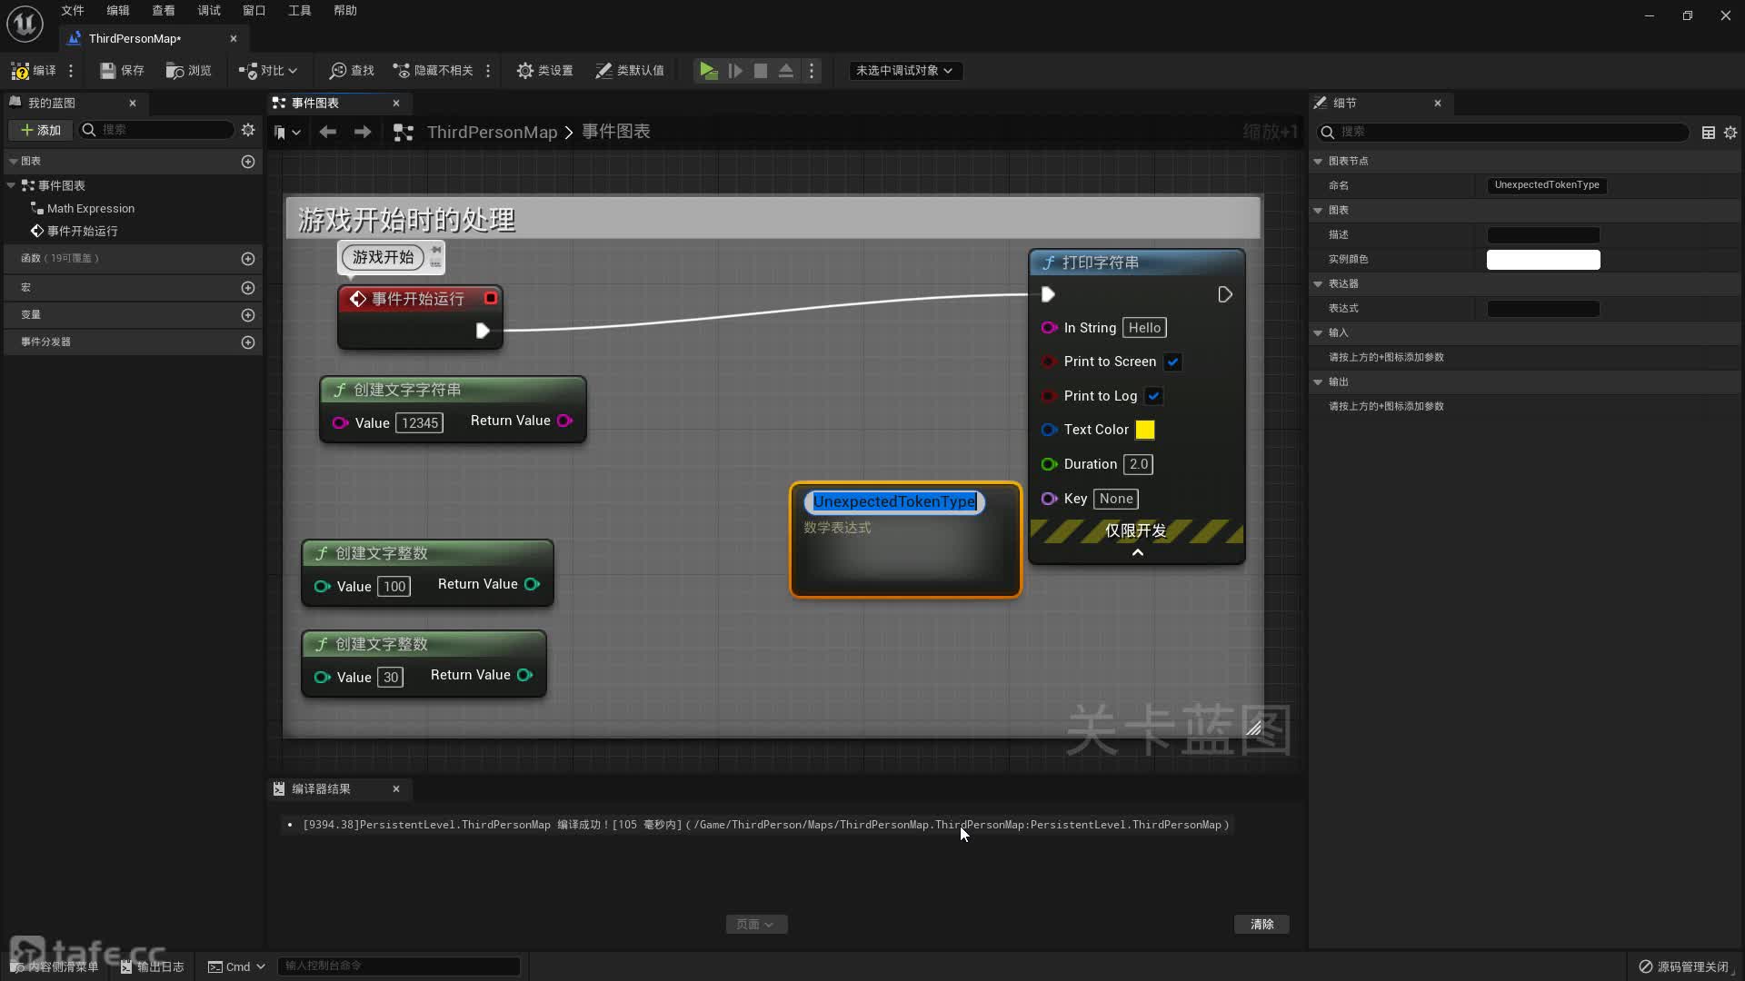Viewport: 1745px width, 981px height.
Task: Start Play in editor green button
Action: point(708,71)
